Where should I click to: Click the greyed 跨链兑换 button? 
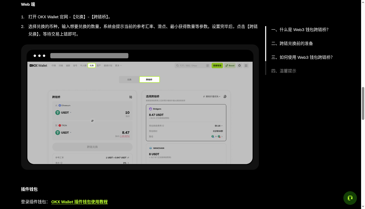point(92,147)
